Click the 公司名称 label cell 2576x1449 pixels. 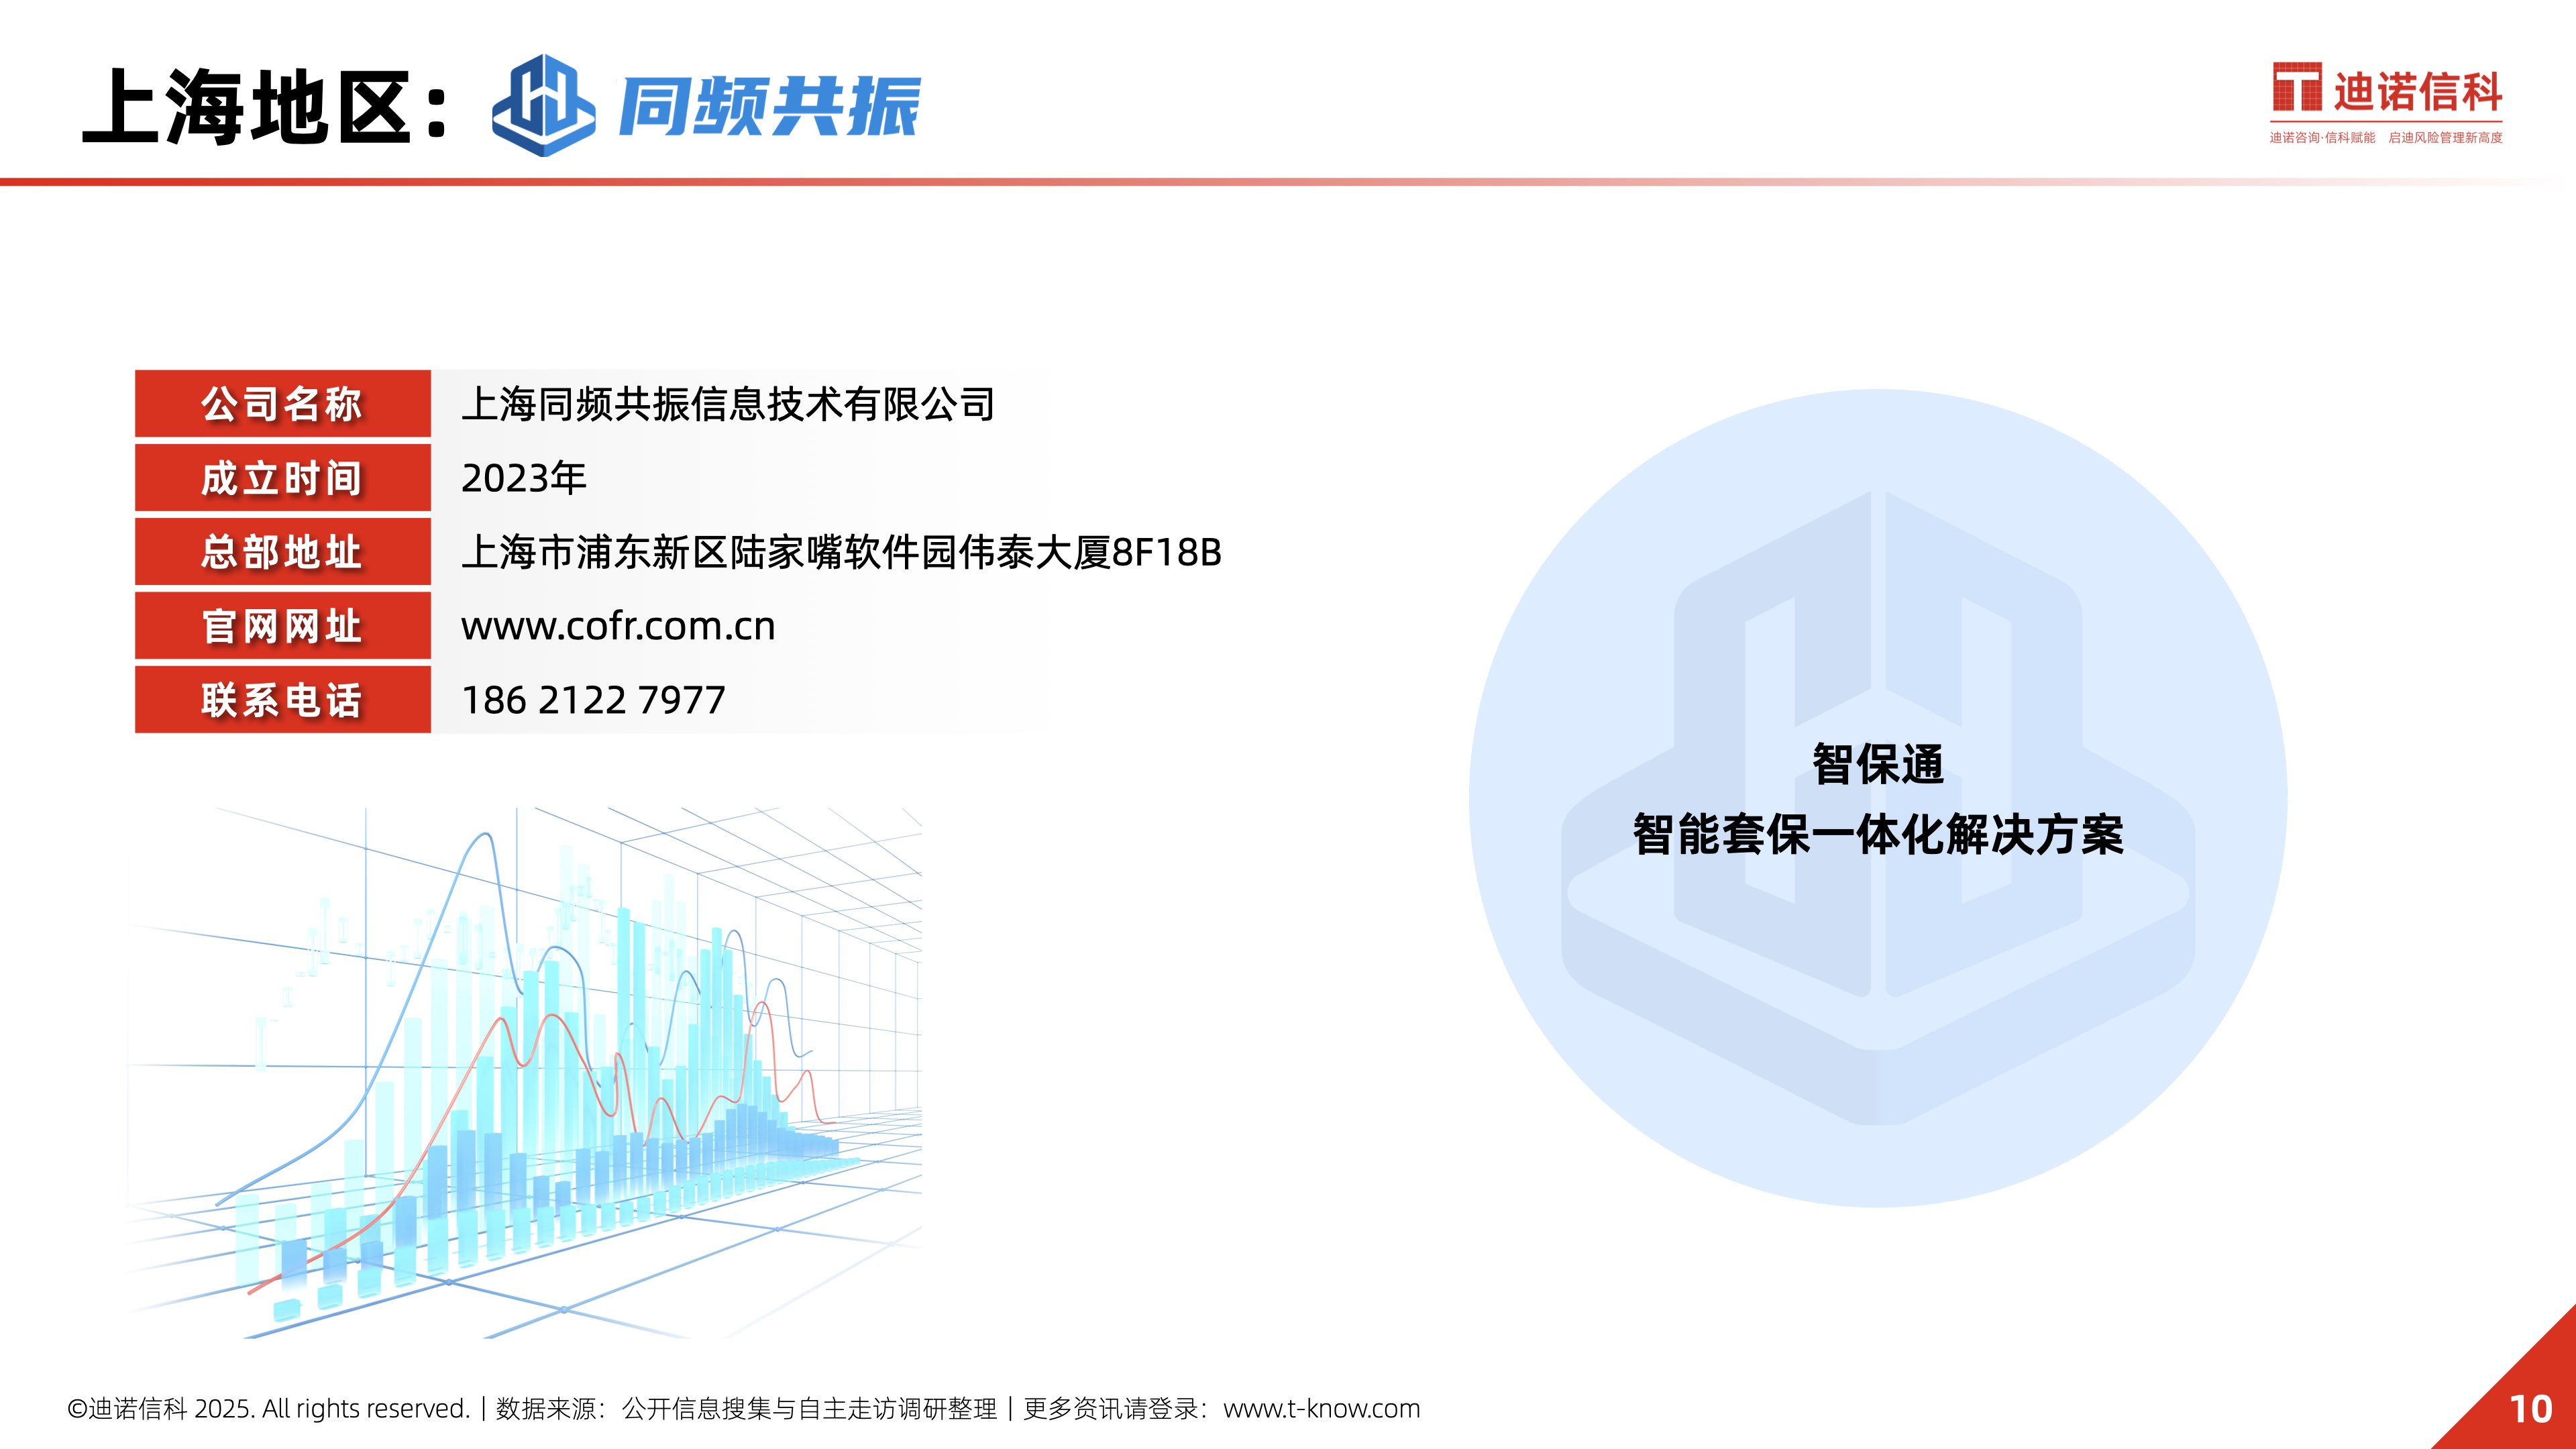pyautogui.click(x=283, y=404)
